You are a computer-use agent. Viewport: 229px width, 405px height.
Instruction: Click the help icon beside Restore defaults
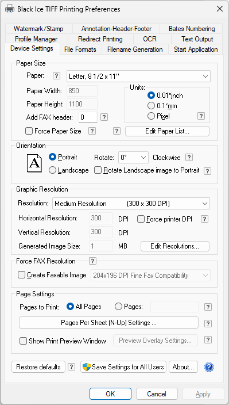(x=71, y=367)
